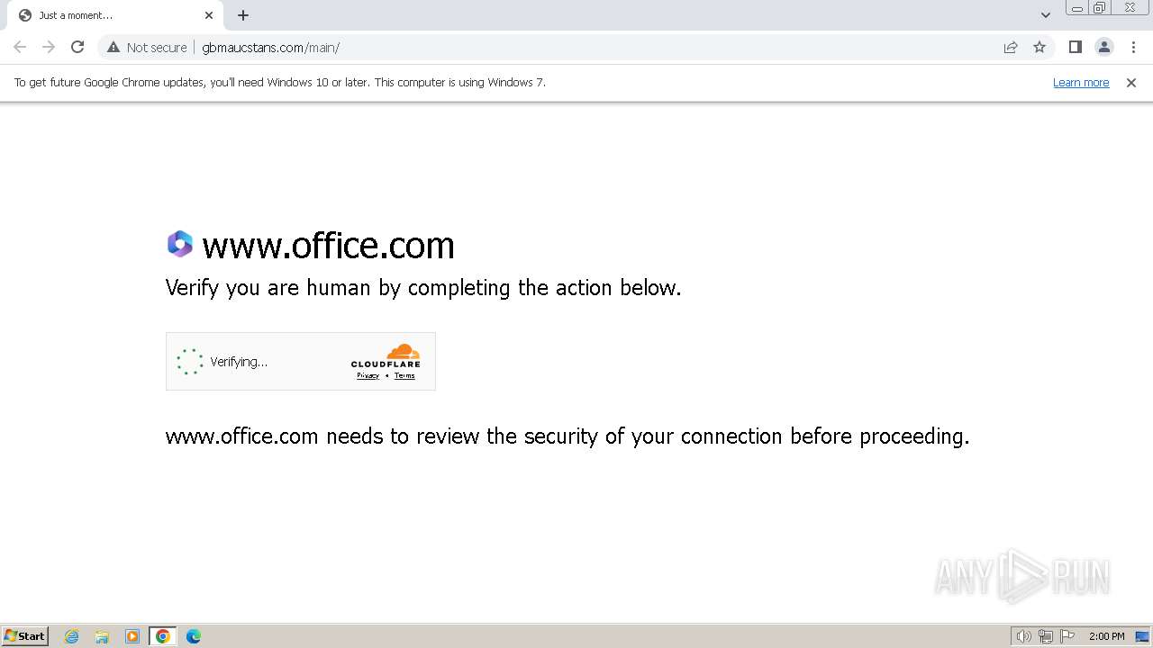The image size is (1153, 648).
Task: Click the Learn more link
Action: [1081, 82]
